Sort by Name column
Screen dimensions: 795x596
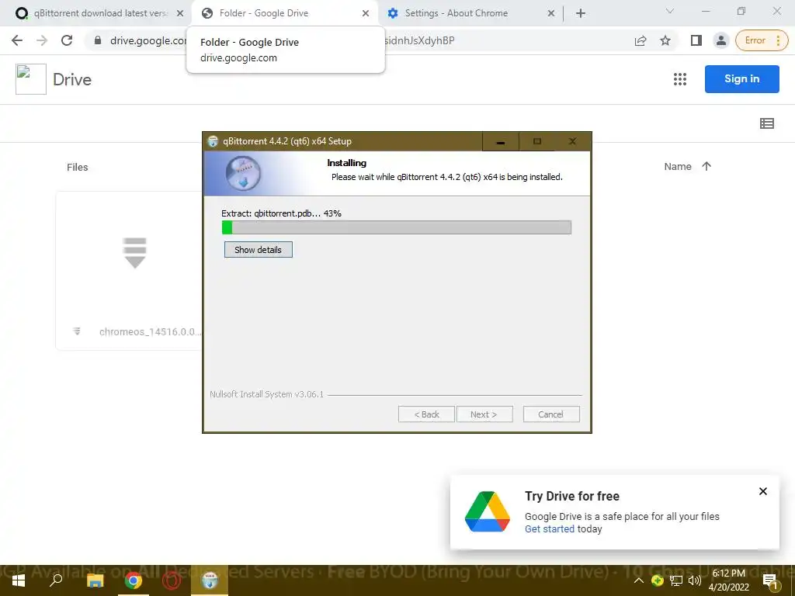677,167
